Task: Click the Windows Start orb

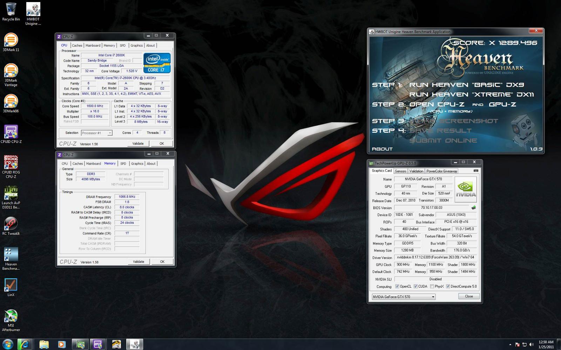Action: [x=8, y=344]
